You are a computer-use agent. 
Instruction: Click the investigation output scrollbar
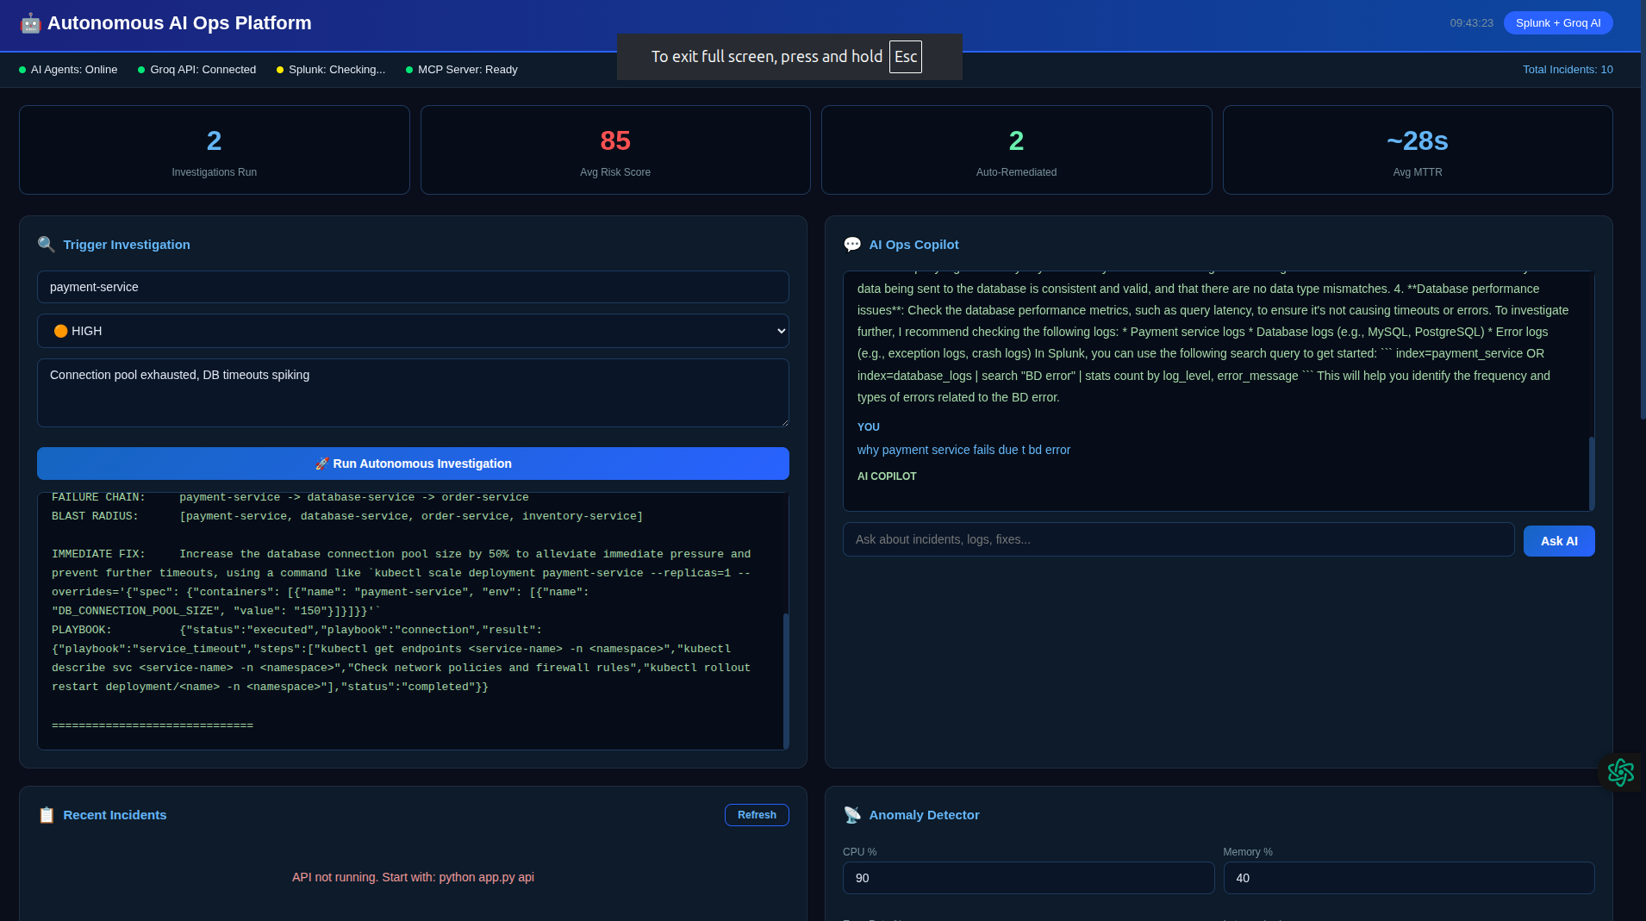coord(786,681)
